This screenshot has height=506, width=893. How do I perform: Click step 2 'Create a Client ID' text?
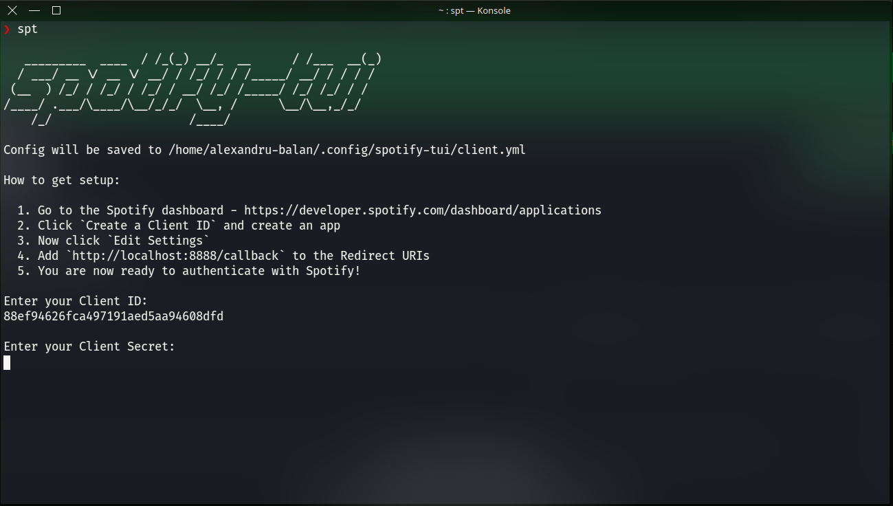coord(148,225)
